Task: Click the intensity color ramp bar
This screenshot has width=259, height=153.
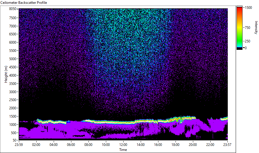Action: [x=239, y=27]
